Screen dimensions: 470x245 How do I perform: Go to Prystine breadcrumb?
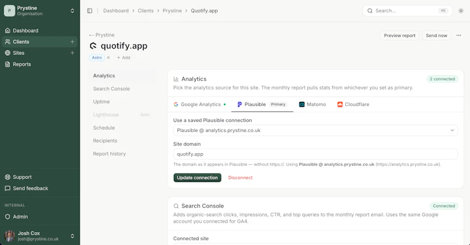point(172,10)
